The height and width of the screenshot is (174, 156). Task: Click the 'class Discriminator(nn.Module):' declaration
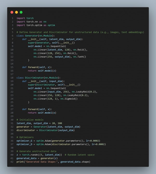coord(38,78)
